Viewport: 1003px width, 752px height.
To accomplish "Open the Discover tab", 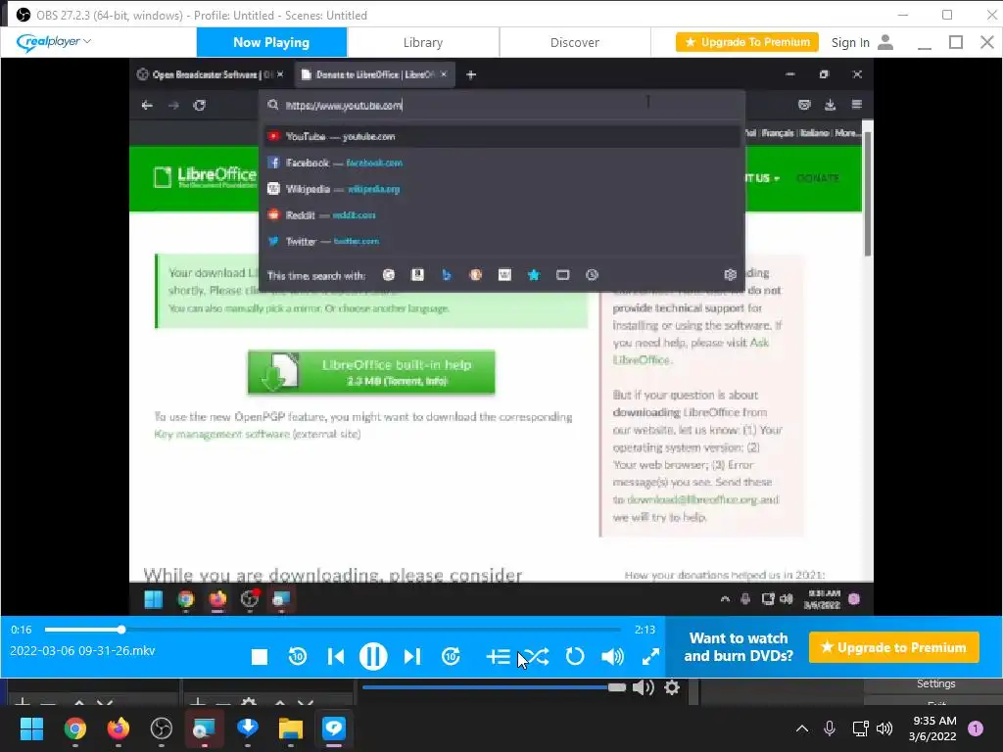I will click(574, 42).
